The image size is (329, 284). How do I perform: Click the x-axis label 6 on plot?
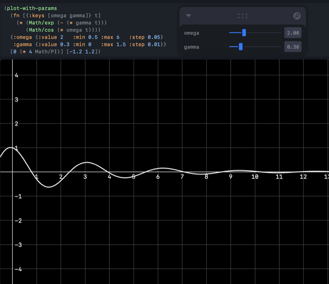158,177
